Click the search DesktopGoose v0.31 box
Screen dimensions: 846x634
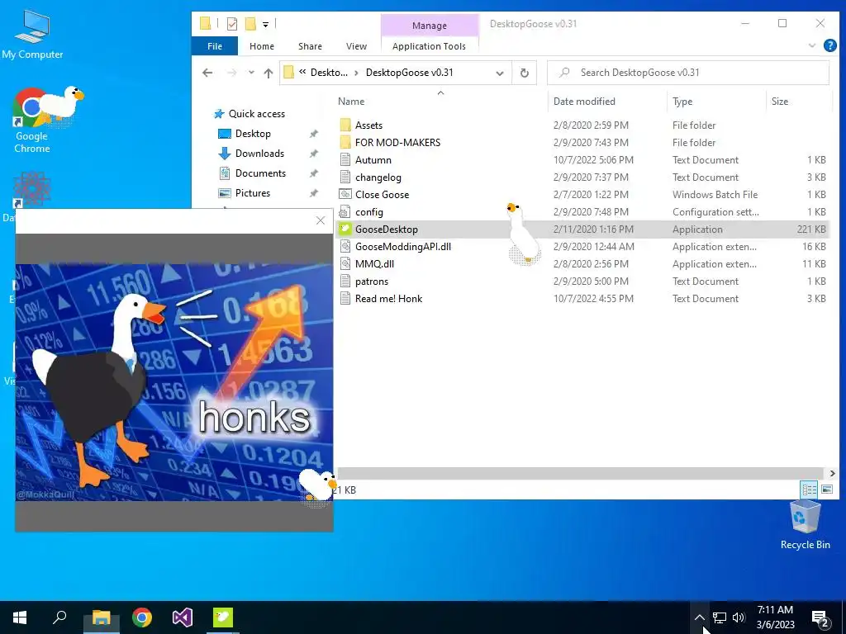[x=688, y=73]
